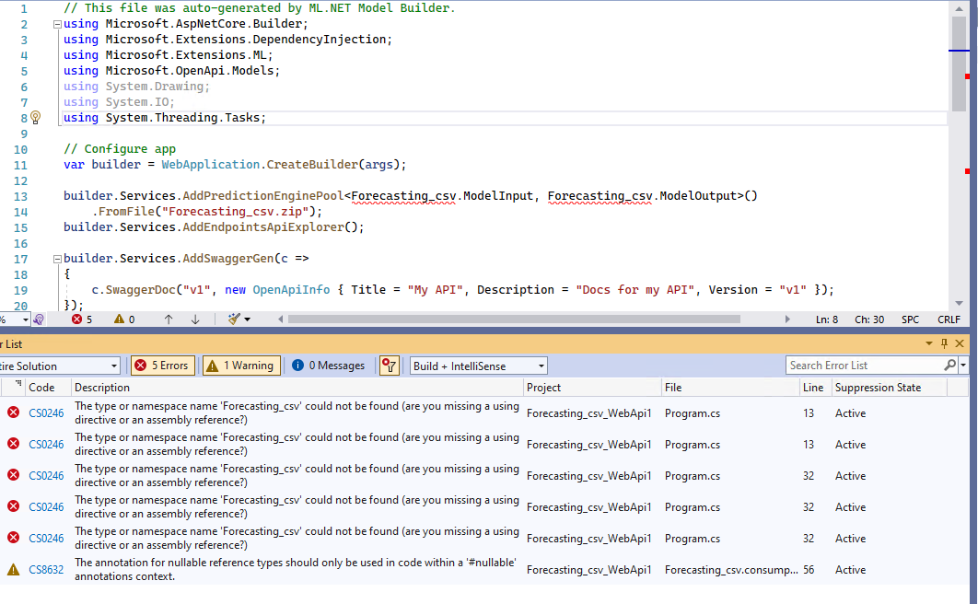Click the AddEndpointsApiExplorer call on line 15
The height and width of the screenshot is (604, 978).
pyautogui.click(x=262, y=227)
